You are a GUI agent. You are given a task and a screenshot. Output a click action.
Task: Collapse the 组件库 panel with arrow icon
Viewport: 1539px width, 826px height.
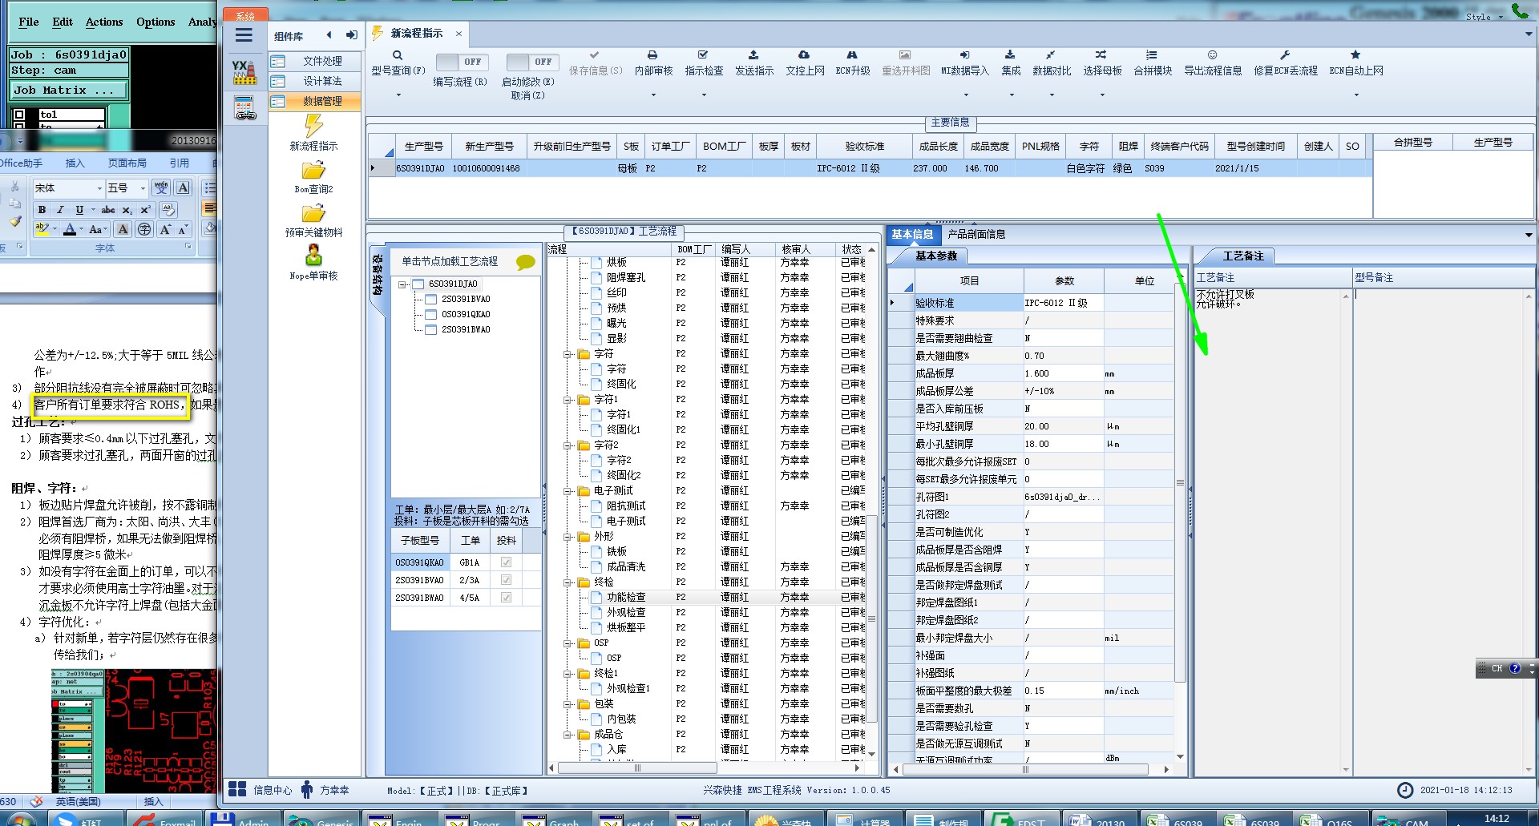point(329,35)
